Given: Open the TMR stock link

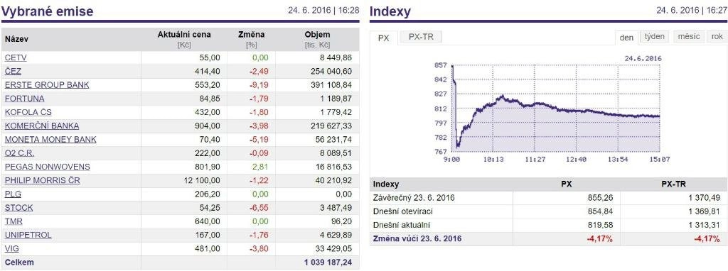Looking at the screenshot, I should coord(14,221).
